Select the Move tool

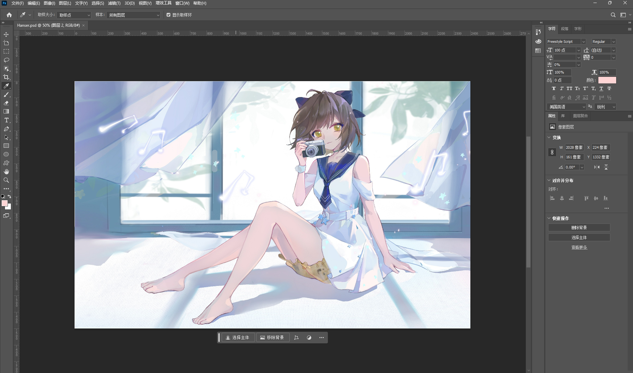pyautogui.click(x=6, y=34)
